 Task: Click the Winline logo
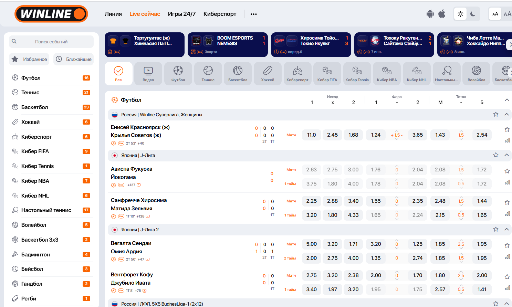(x=51, y=14)
